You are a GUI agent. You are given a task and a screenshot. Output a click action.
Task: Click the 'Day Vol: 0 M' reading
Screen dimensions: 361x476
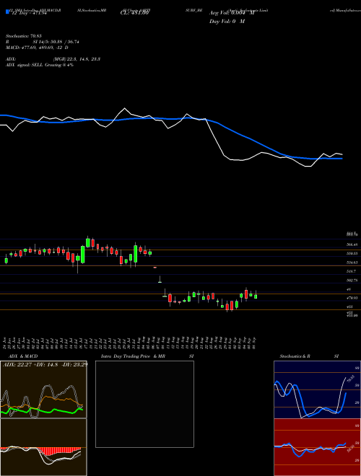coord(227,22)
